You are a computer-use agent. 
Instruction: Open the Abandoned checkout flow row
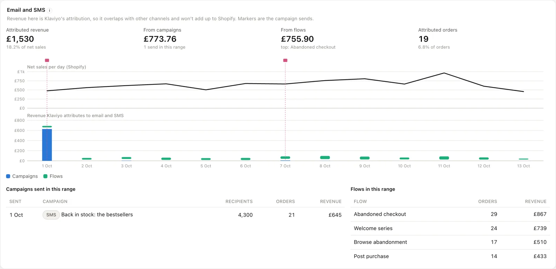(x=450, y=214)
